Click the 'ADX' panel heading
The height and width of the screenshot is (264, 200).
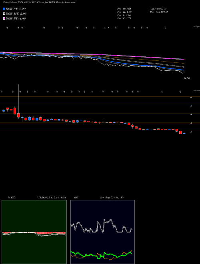click(x=76, y=198)
